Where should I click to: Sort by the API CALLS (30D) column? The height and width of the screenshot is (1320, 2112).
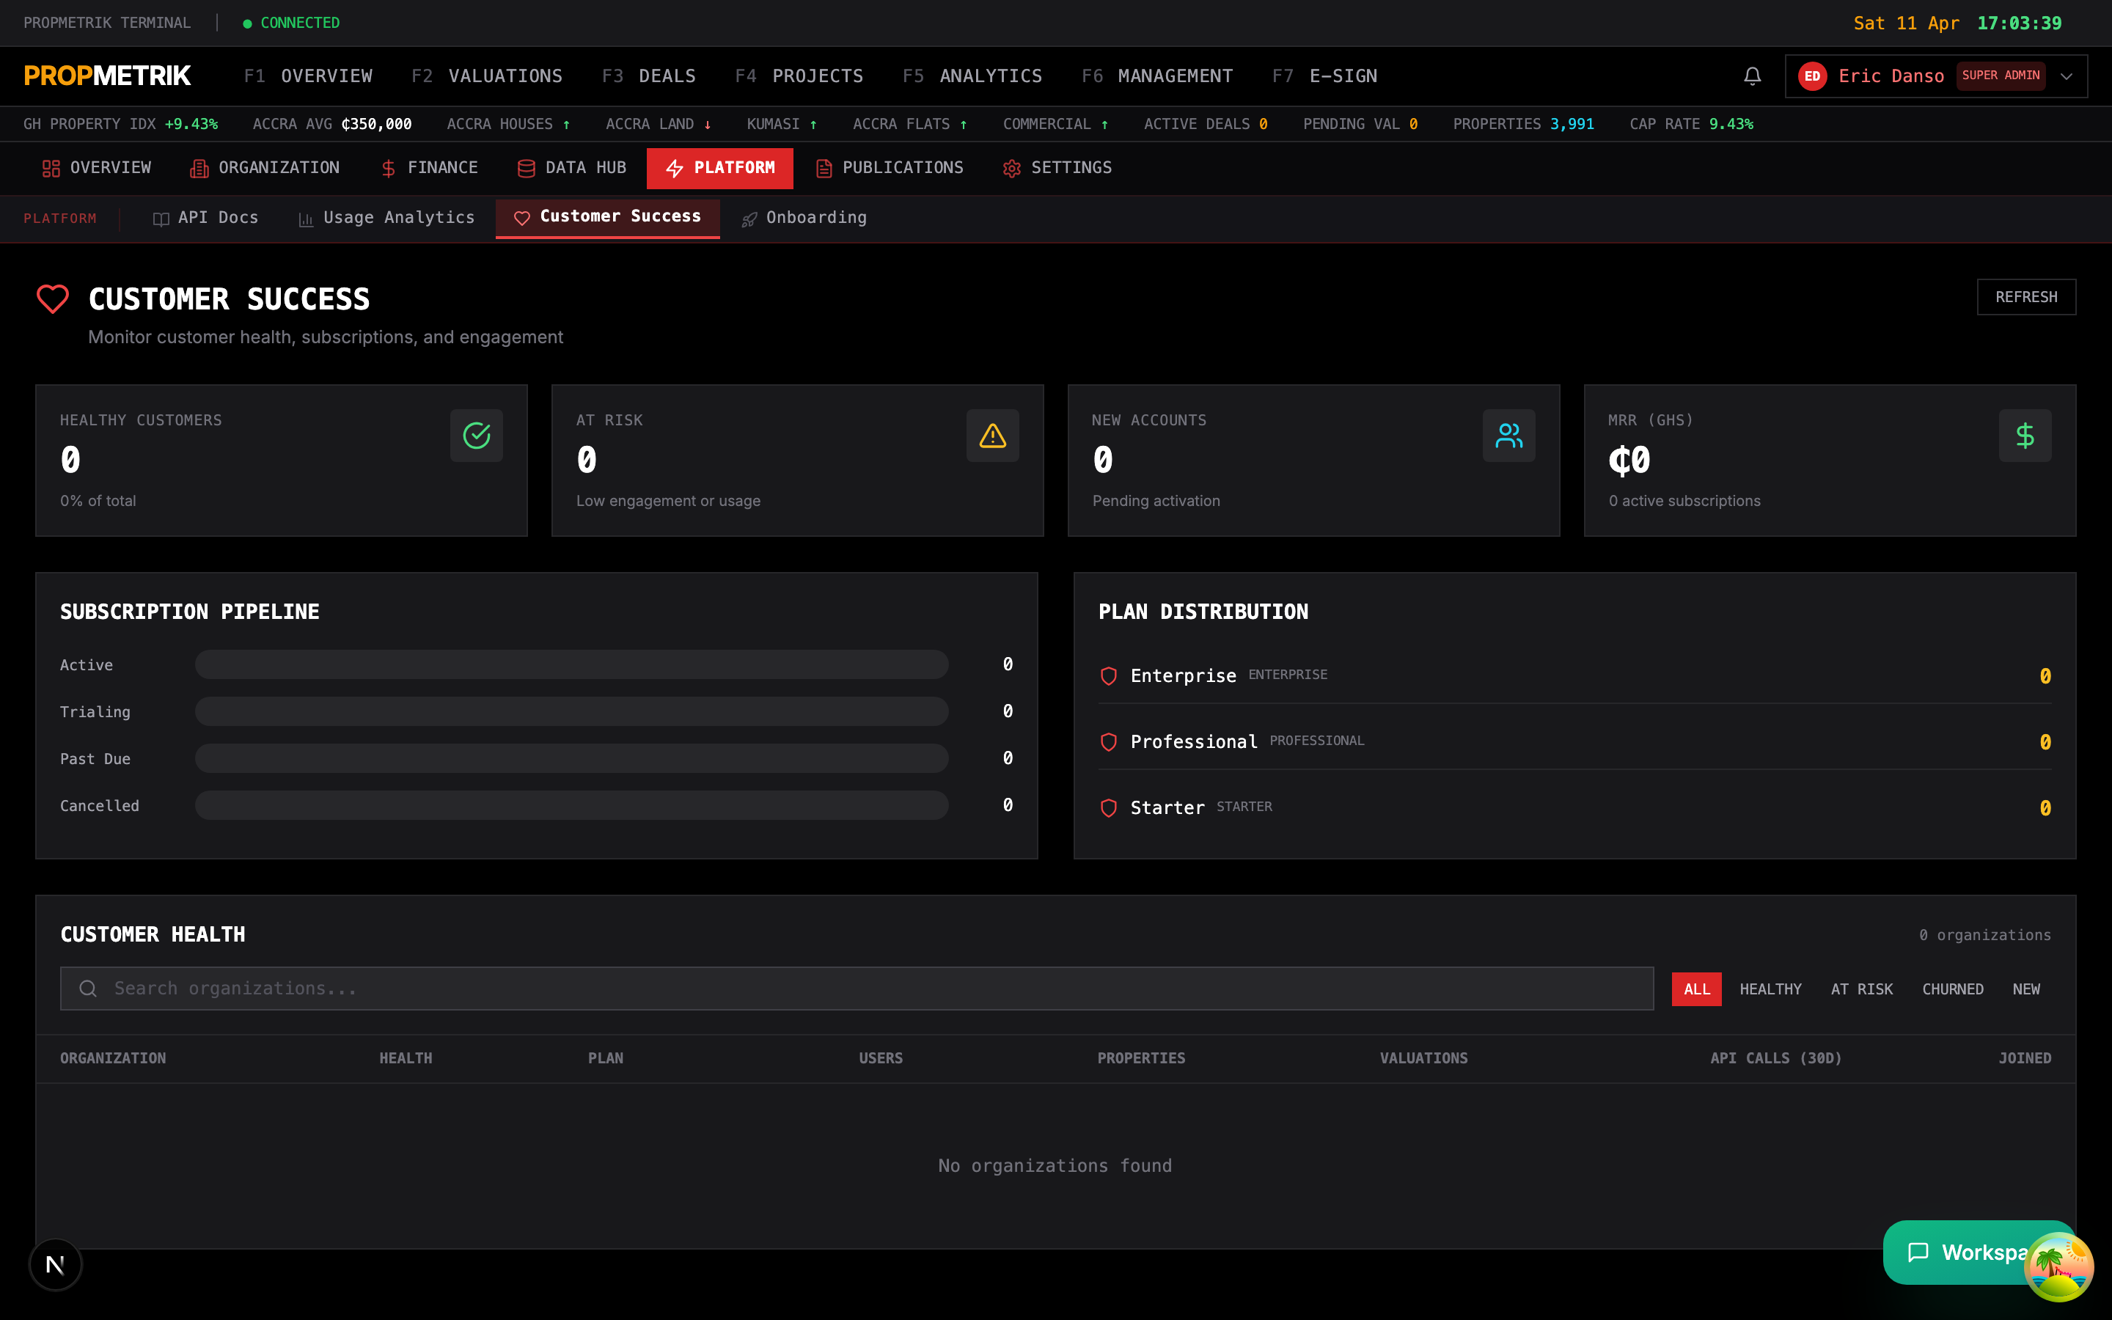tap(1775, 1058)
